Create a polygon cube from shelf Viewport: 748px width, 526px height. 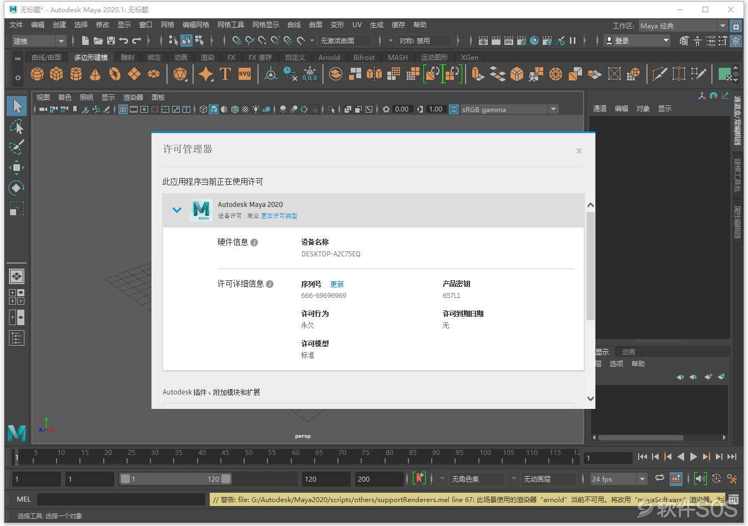click(x=57, y=74)
